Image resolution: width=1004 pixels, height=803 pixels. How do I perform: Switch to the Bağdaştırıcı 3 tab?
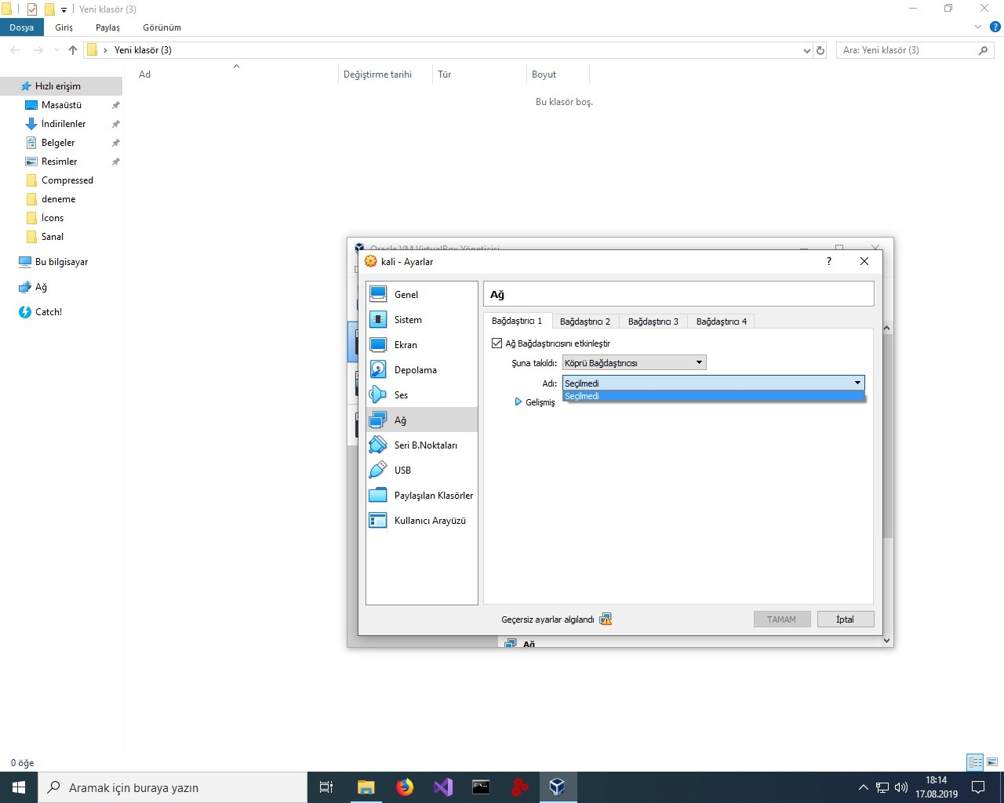[x=653, y=322]
